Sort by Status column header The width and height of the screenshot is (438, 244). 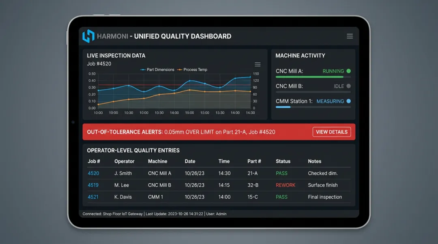tap(283, 161)
